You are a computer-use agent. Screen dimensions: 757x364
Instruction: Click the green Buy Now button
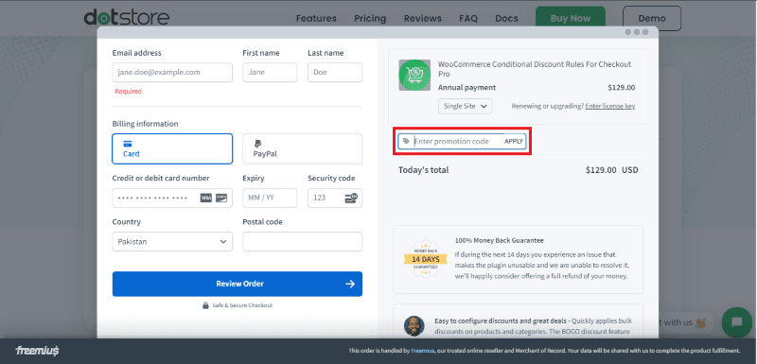tap(571, 18)
